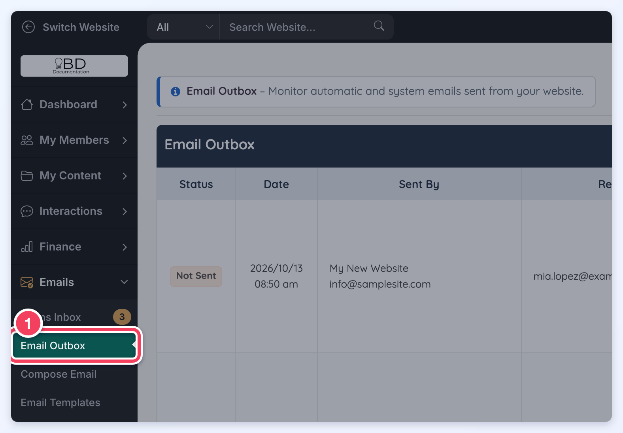Click the Finance bar chart icon

click(27, 247)
